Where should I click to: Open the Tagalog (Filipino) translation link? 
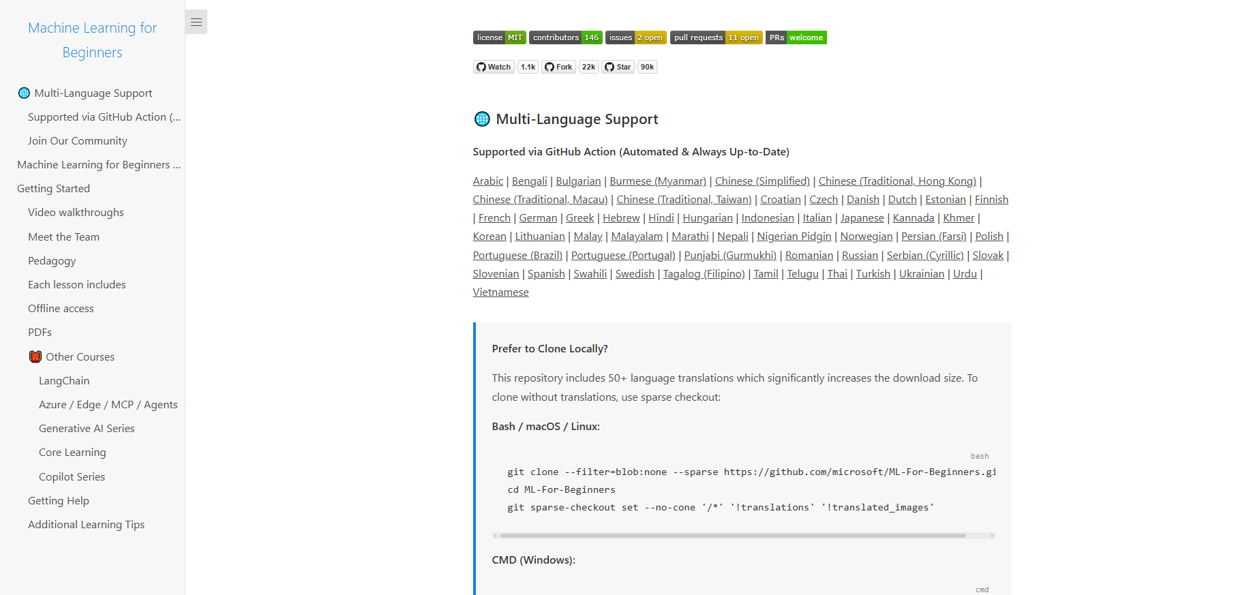coord(704,274)
